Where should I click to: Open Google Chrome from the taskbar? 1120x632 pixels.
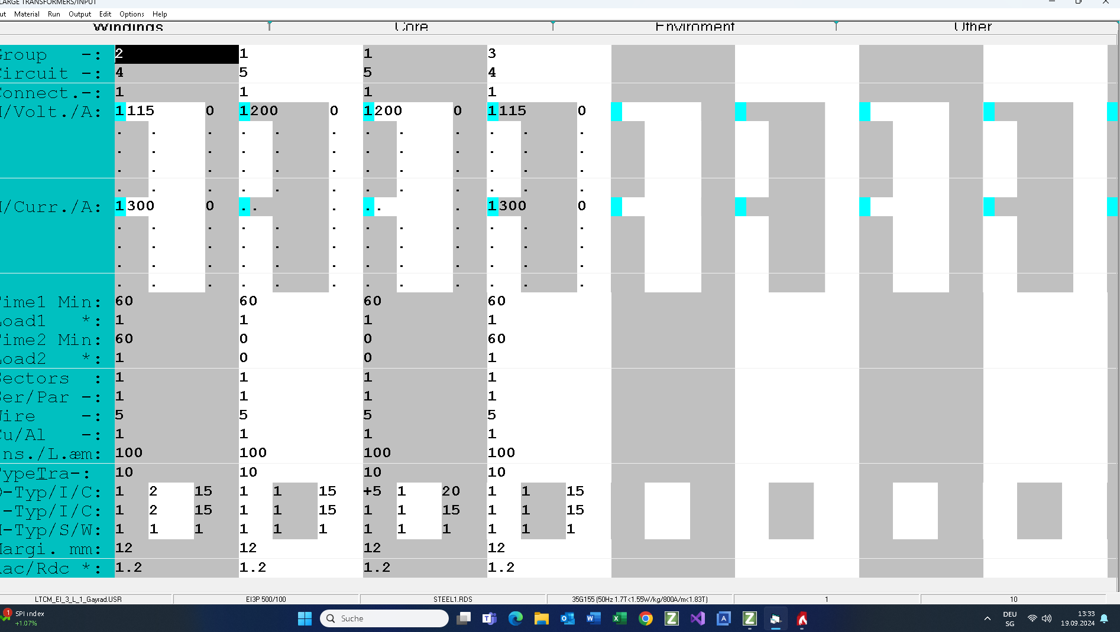tap(646, 618)
